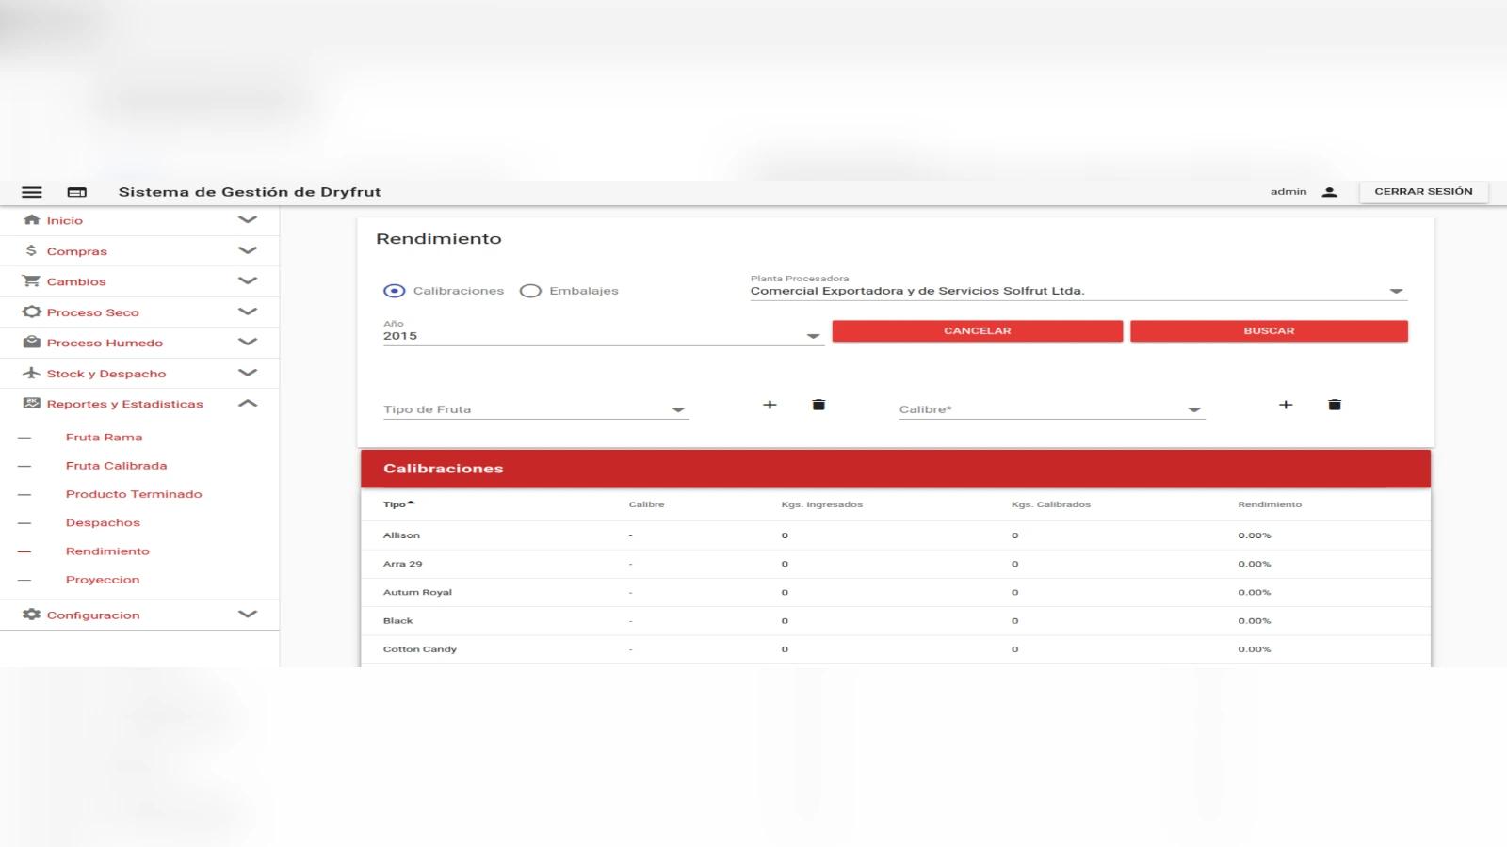The height and width of the screenshot is (847, 1507).
Task: Click the Cambios shopping cart icon
Action: tap(29, 280)
